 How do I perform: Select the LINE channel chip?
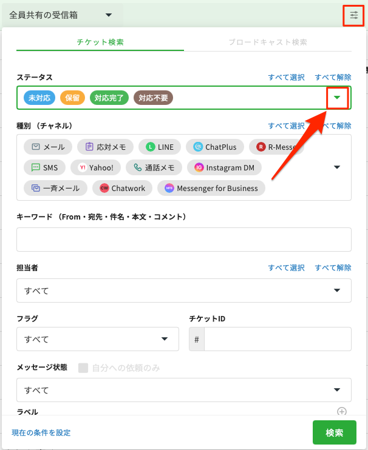point(159,147)
